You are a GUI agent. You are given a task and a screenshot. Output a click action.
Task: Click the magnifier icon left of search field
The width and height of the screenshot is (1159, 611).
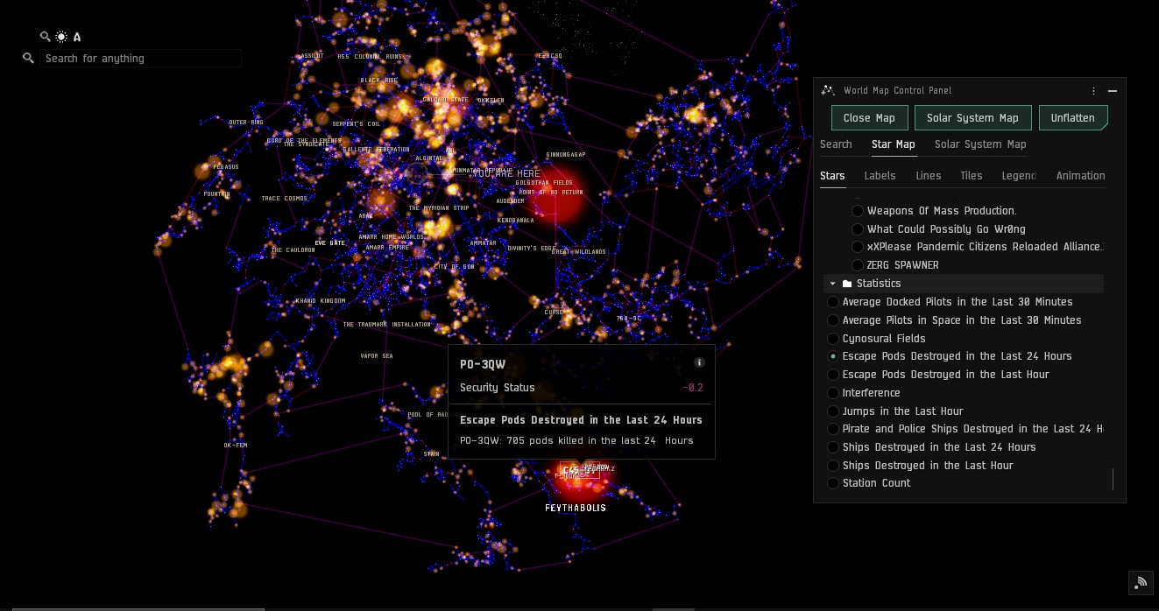coord(29,58)
